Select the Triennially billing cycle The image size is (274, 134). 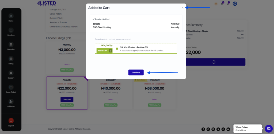click(x=155, y=99)
